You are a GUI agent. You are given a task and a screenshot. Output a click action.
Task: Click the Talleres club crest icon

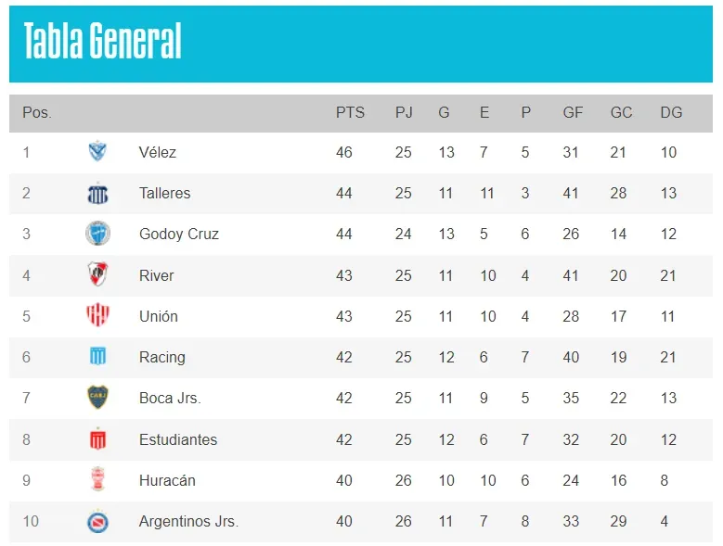point(97,193)
